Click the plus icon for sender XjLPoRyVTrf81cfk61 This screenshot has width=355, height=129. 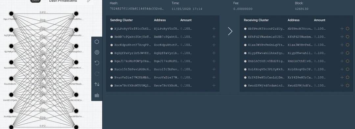[214, 29]
